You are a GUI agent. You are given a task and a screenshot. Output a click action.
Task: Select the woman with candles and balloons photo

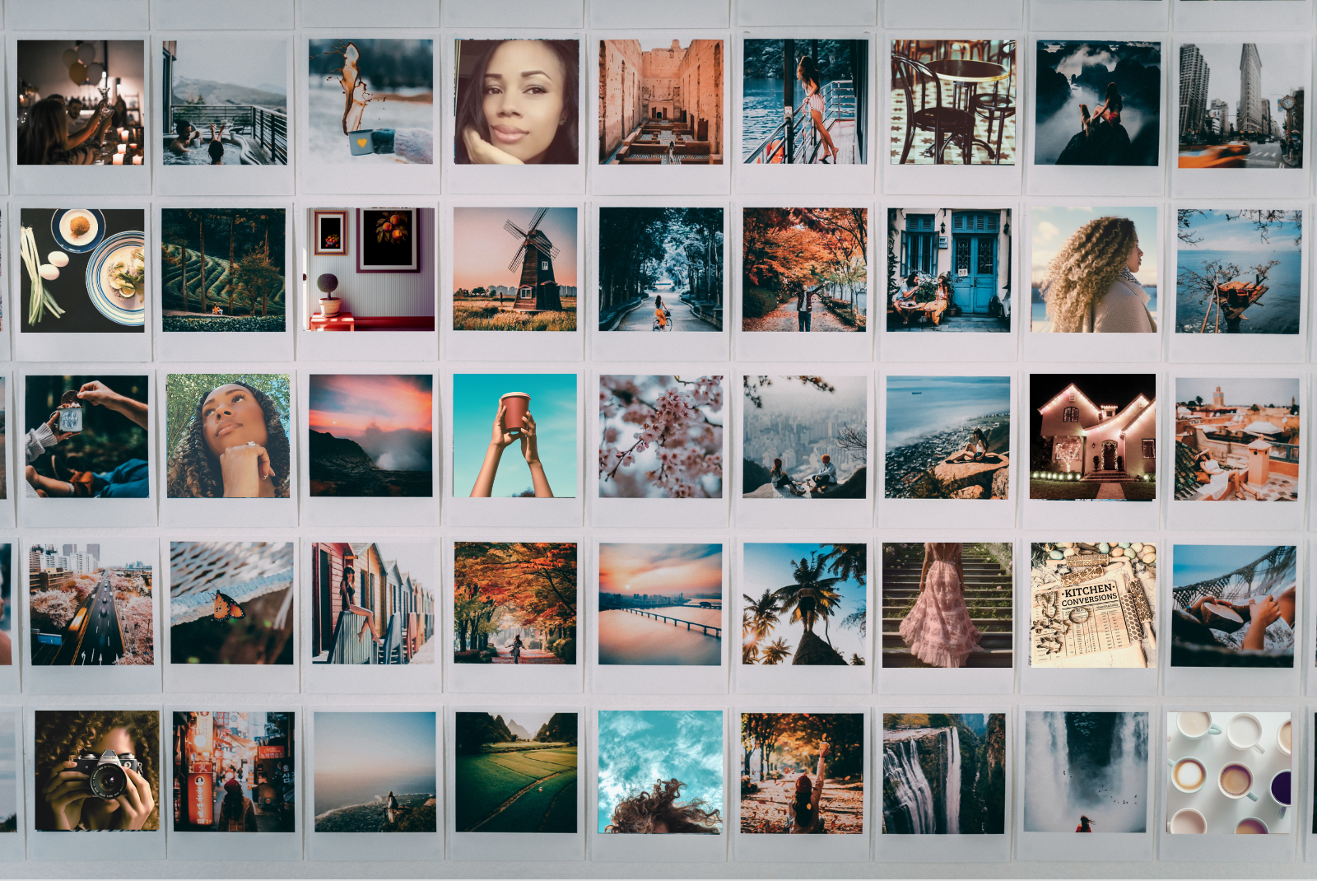[81, 102]
